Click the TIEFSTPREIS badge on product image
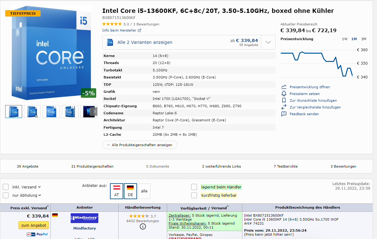This screenshot has height=239, width=377. click(x=23, y=13)
